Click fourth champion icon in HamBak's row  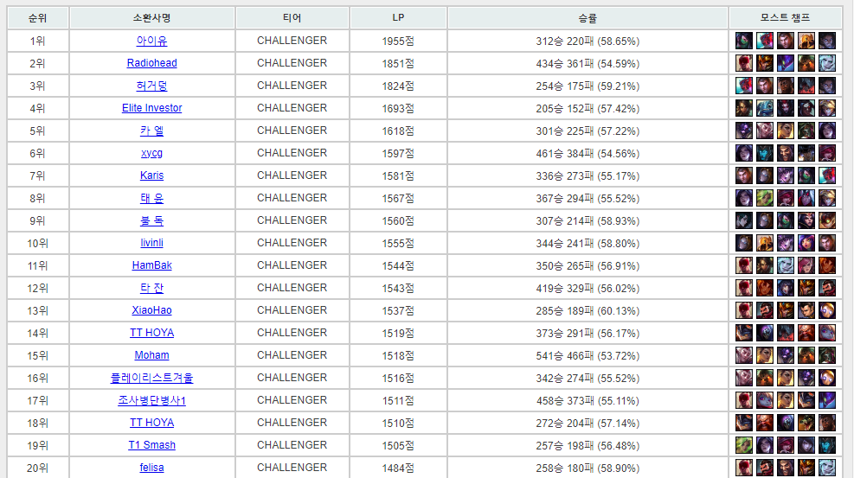pos(806,265)
